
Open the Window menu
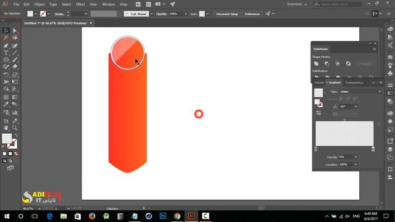click(x=109, y=4)
